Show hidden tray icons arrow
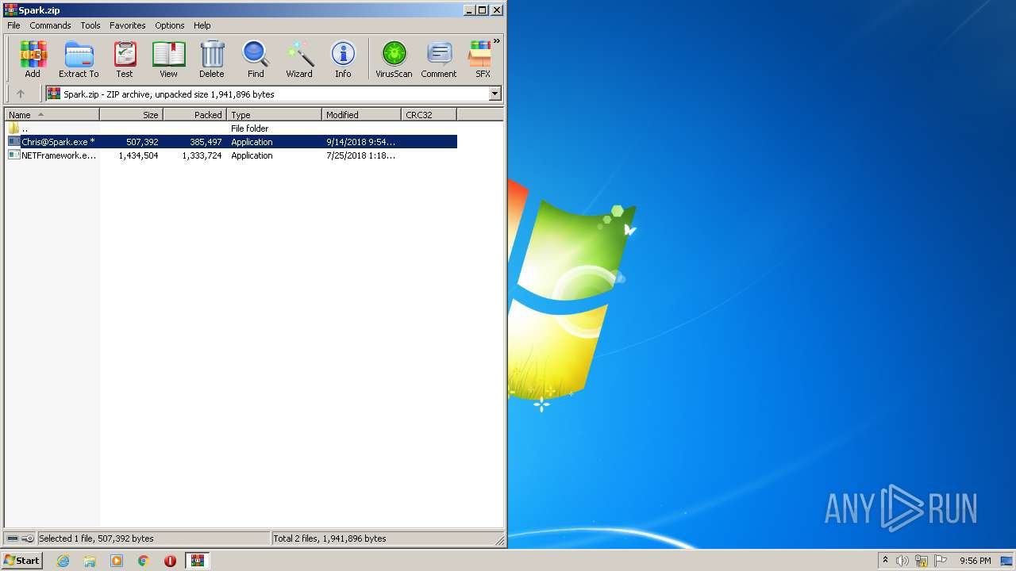 (x=885, y=560)
